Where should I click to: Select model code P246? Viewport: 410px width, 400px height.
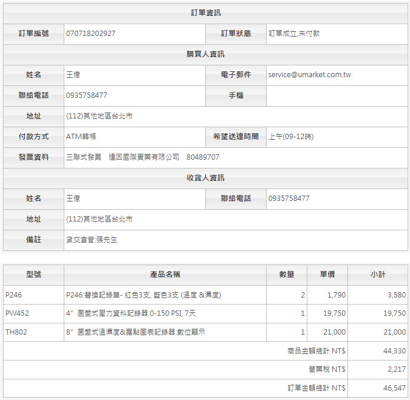click(x=14, y=295)
